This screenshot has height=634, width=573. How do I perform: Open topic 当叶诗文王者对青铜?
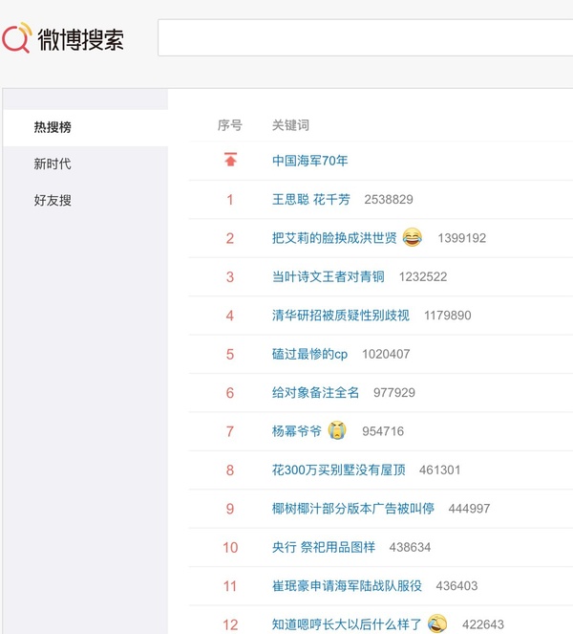[x=328, y=276]
